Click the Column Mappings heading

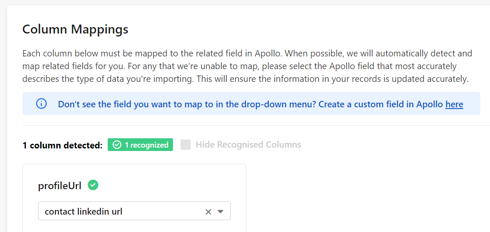(x=75, y=29)
